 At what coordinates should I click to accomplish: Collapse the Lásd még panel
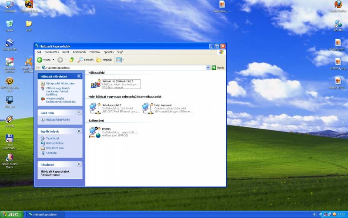[x=79, y=112]
